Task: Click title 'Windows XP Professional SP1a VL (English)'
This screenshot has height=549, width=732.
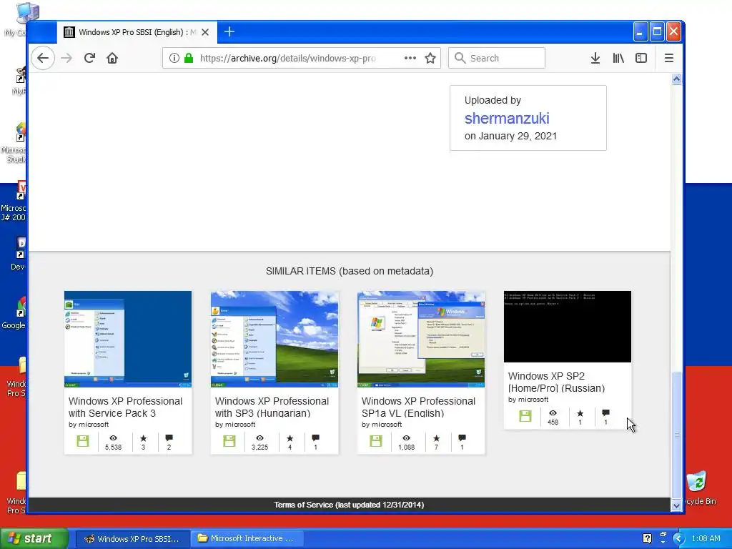Action: [418, 407]
